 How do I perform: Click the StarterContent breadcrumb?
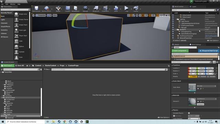[x=51, y=65]
